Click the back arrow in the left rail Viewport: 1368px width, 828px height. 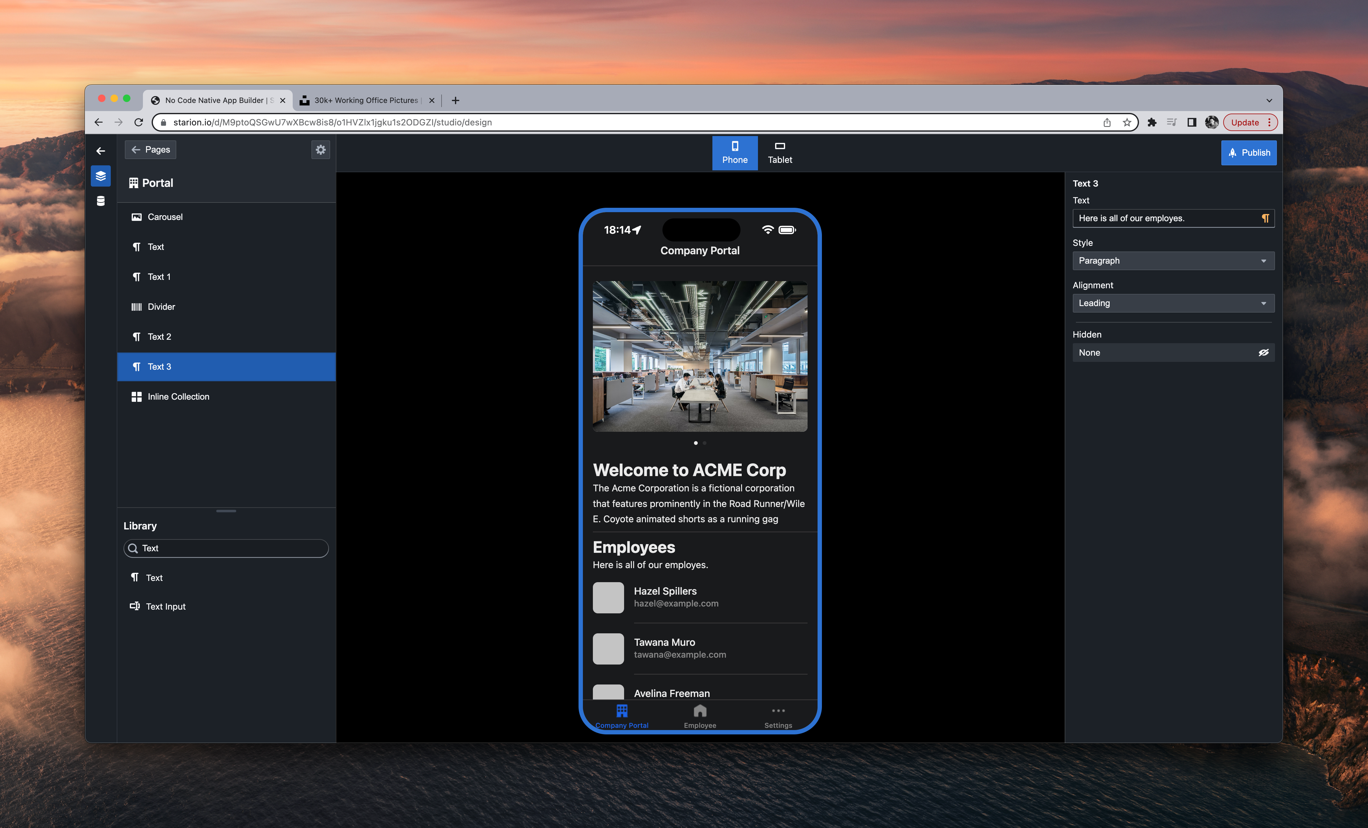coord(100,150)
